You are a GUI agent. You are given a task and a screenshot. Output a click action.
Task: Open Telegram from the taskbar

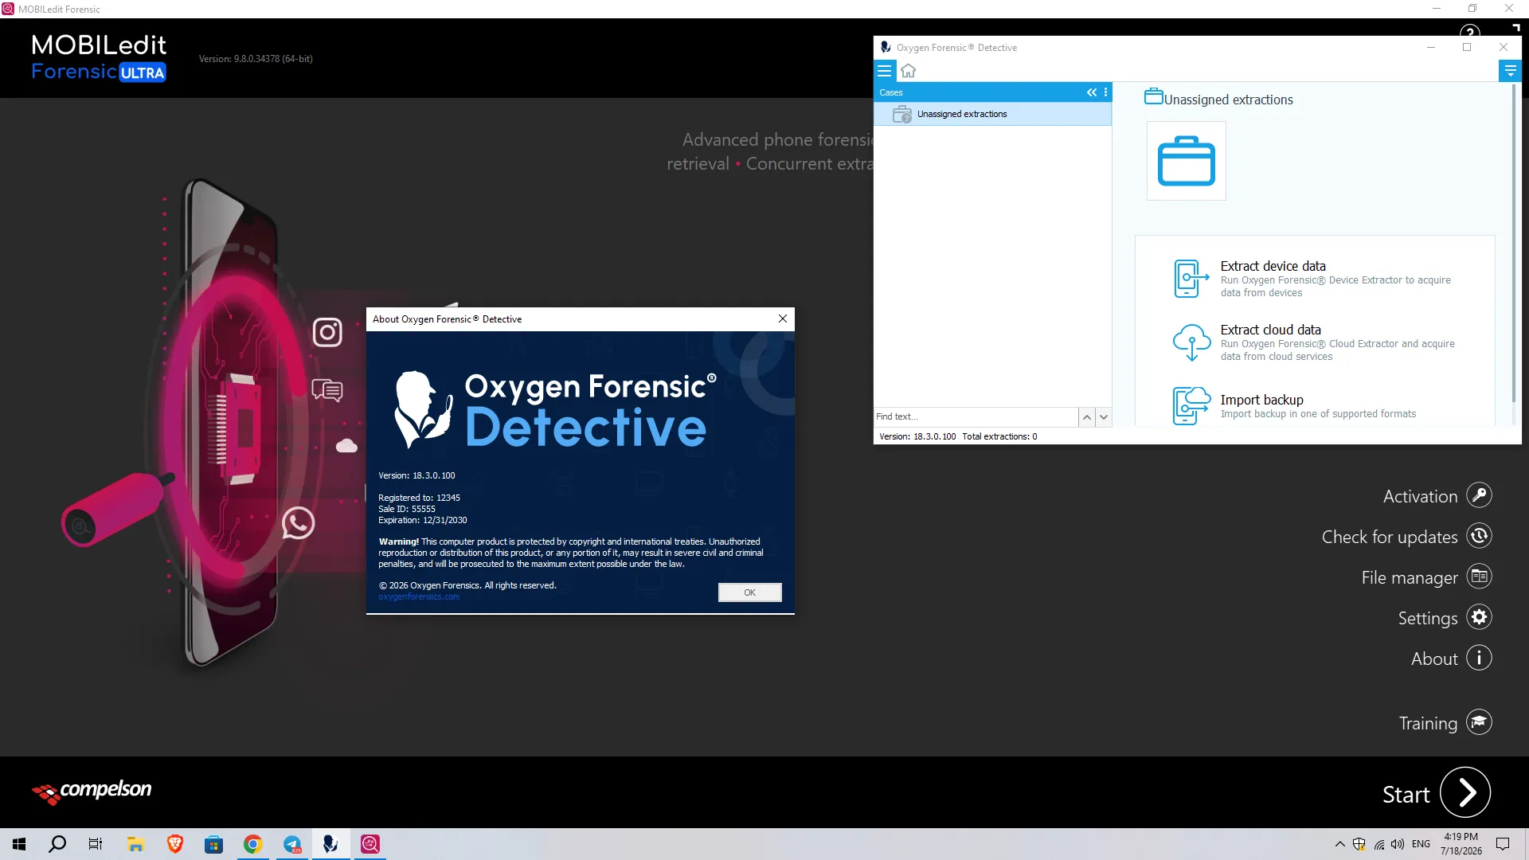click(x=291, y=844)
